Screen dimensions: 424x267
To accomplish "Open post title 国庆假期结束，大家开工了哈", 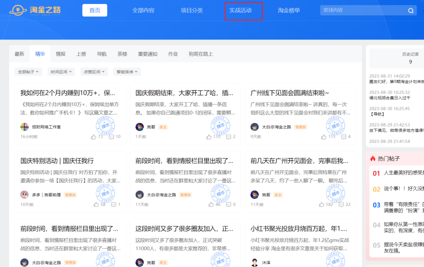I will (x=184, y=93).
